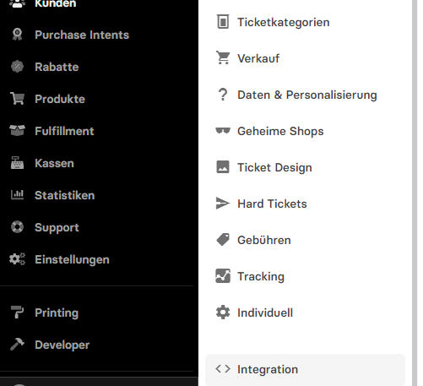Click the Geheime Shops sunglasses icon
Image resolution: width=423 pixels, height=386 pixels.
pyautogui.click(x=223, y=131)
